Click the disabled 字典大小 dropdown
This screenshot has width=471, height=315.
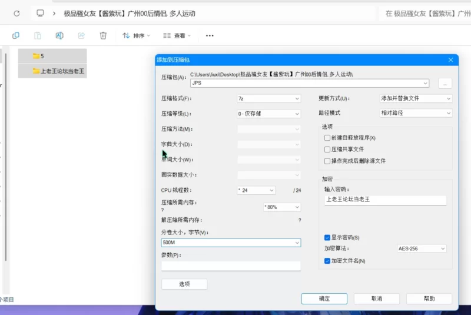coord(268,144)
